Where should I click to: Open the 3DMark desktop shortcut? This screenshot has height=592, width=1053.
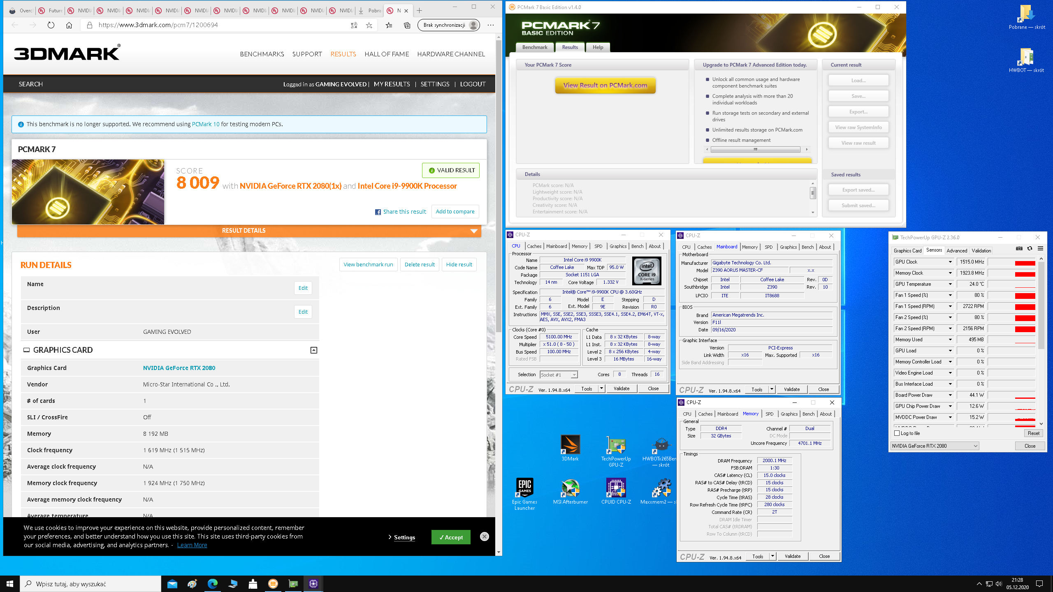pos(570,448)
